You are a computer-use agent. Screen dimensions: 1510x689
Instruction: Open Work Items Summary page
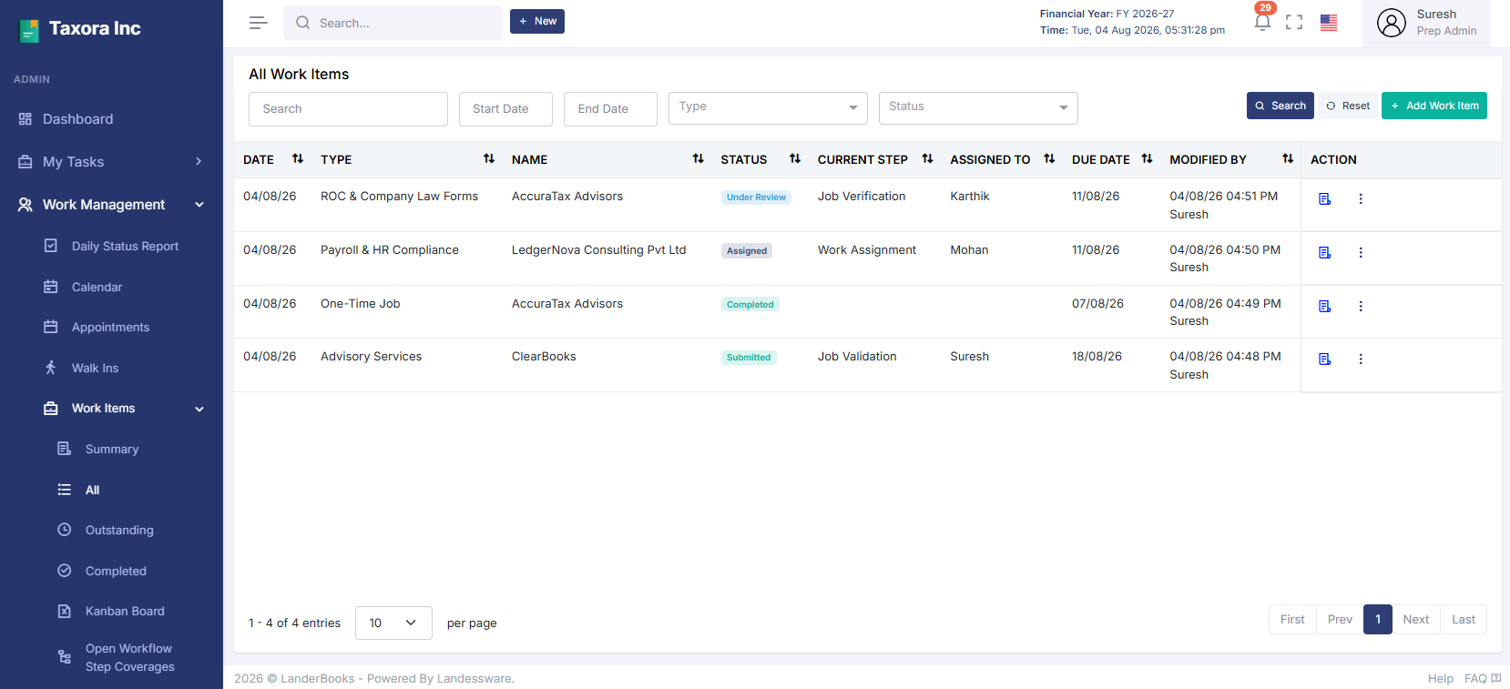click(x=112, y=449)
